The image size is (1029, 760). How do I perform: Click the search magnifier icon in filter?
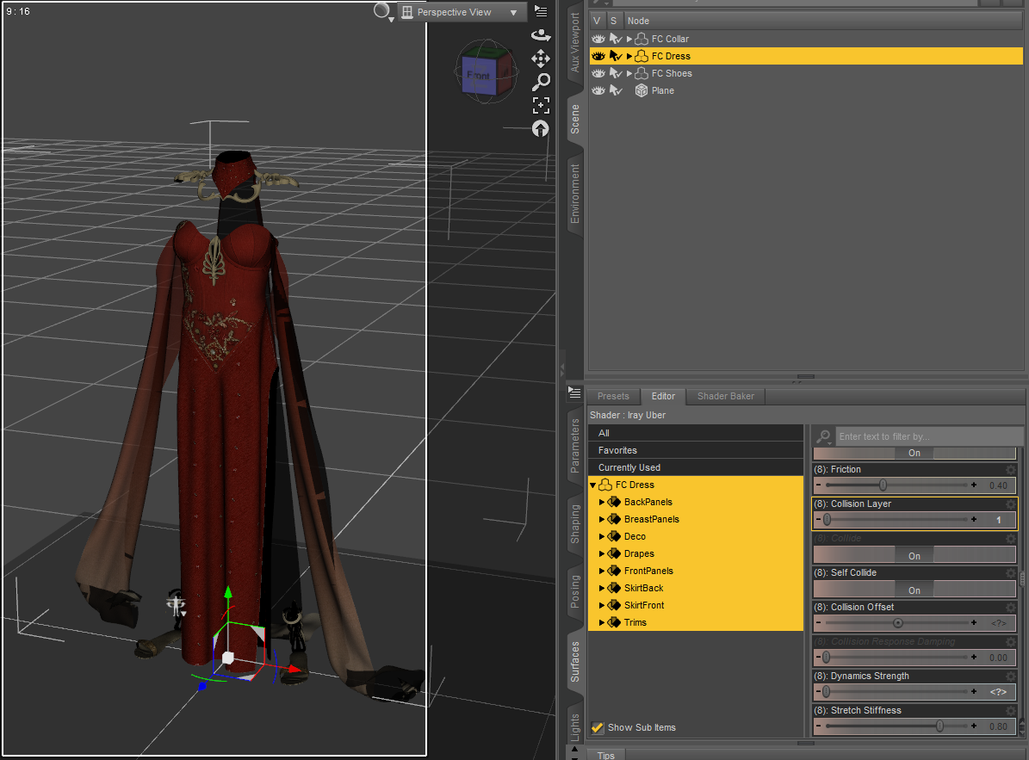tap(823, 436)
